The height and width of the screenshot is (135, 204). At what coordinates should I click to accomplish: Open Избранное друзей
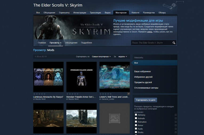143,77
